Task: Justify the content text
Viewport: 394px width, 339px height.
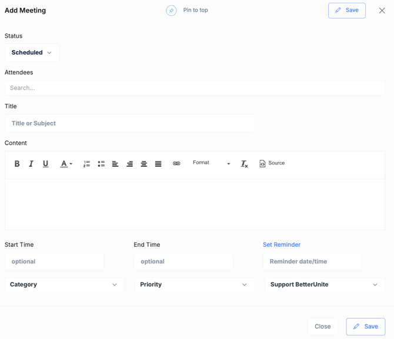Action: click(x=158, y=164)
